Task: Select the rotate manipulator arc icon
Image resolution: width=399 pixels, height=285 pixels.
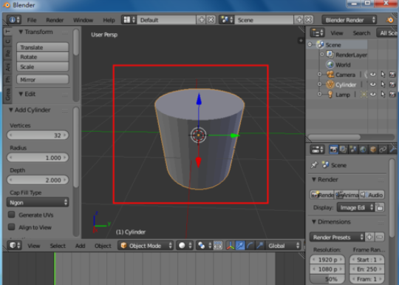Action: click(x=250, y=246)
